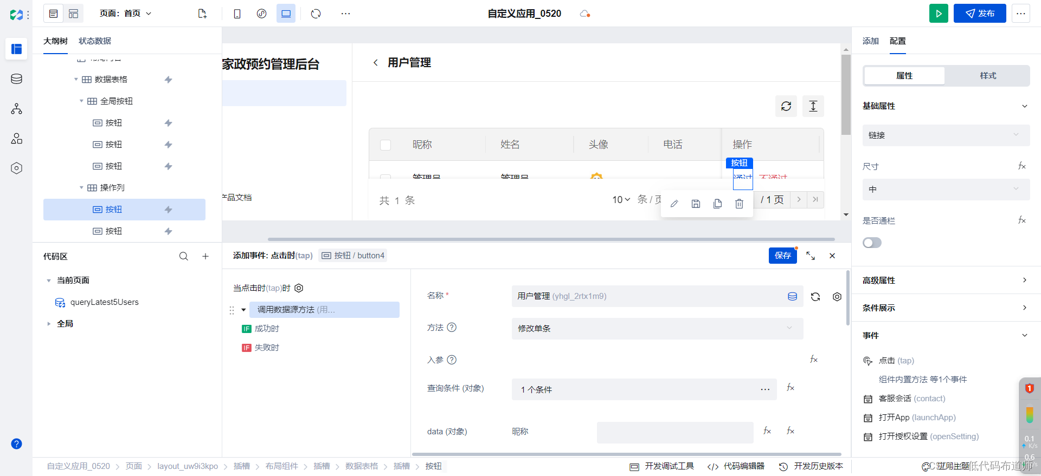This screenshot has height=476, width=1041.
Task: Open 查询条件 ellipsis editor
Action: click(765, 389)
